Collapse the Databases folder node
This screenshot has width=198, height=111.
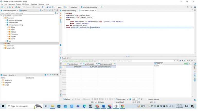(3, 18)
